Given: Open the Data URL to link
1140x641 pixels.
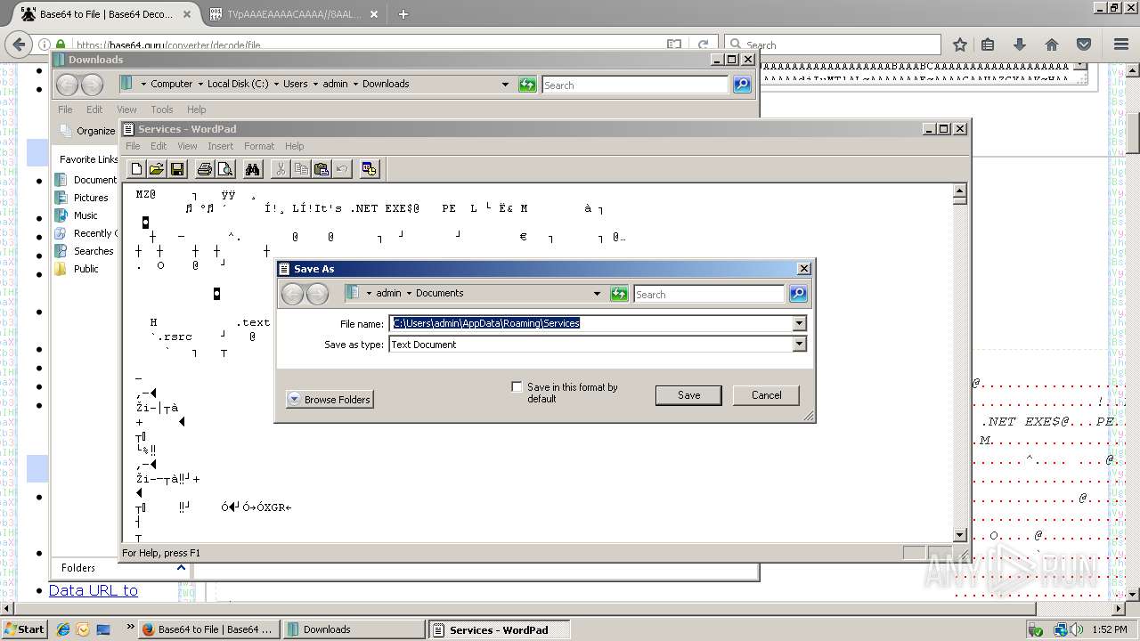Looking at the screenshot, I should 94,590.
